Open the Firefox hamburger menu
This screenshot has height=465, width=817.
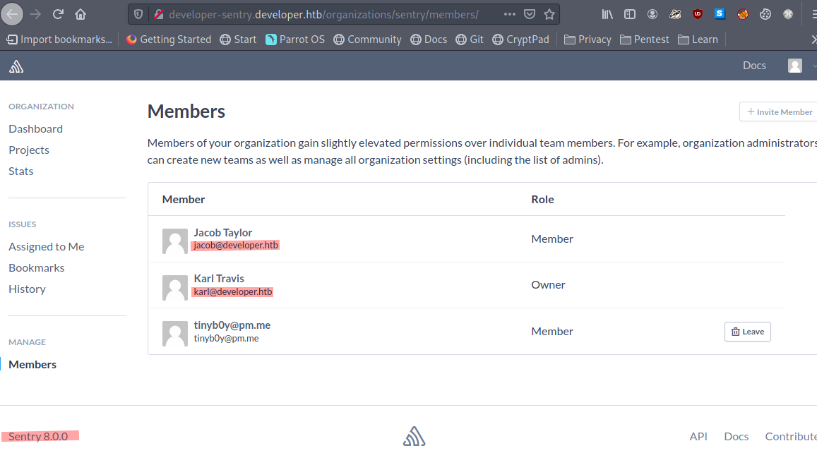coord(809,14)
